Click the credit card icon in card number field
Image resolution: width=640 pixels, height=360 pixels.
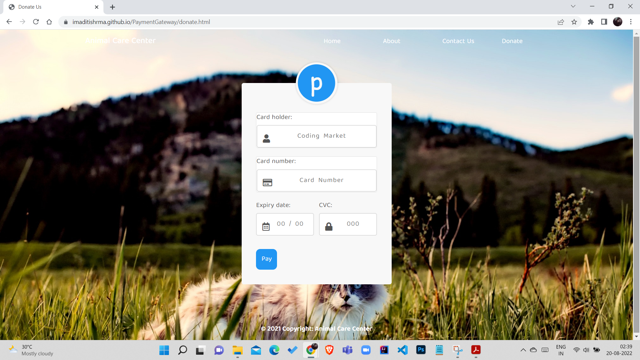(267, 183)
